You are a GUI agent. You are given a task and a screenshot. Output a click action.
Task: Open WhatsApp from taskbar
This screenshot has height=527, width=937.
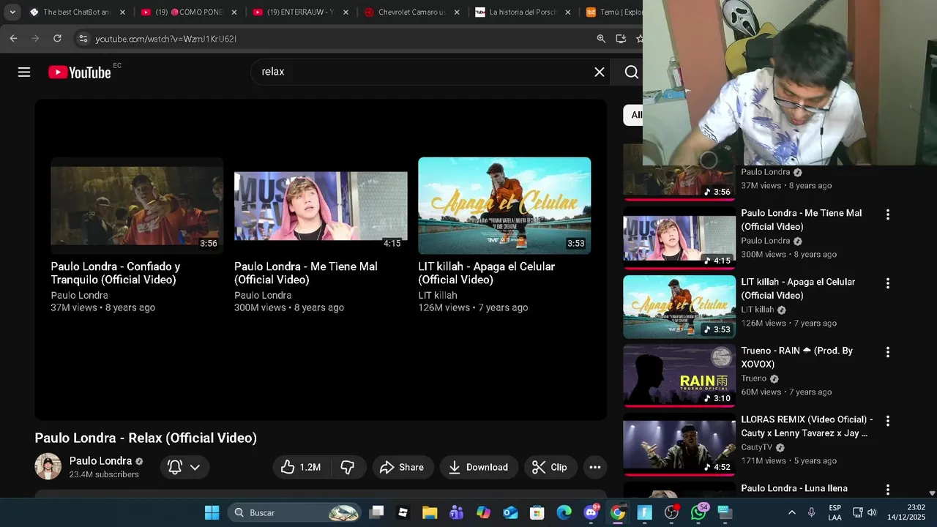[698, 512]
